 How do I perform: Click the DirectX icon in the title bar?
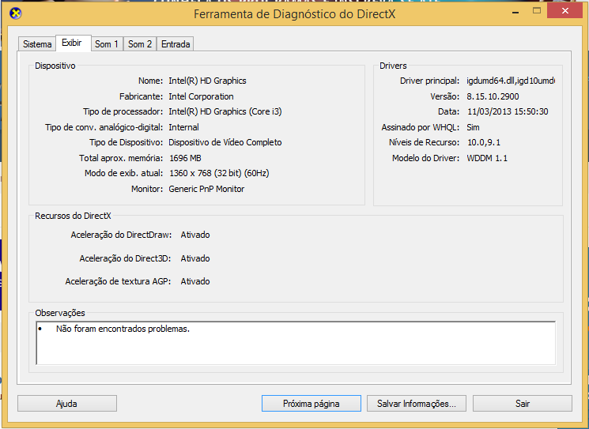click(x=15, y=14)
